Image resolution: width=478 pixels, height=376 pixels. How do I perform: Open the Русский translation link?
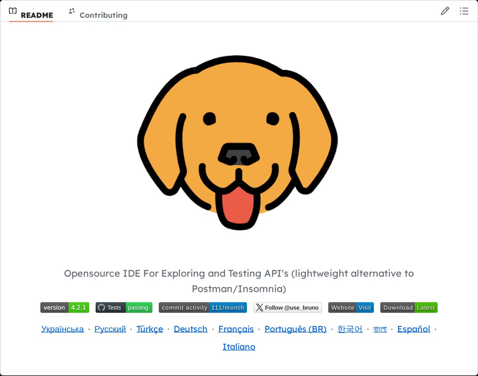click(110, 329)
